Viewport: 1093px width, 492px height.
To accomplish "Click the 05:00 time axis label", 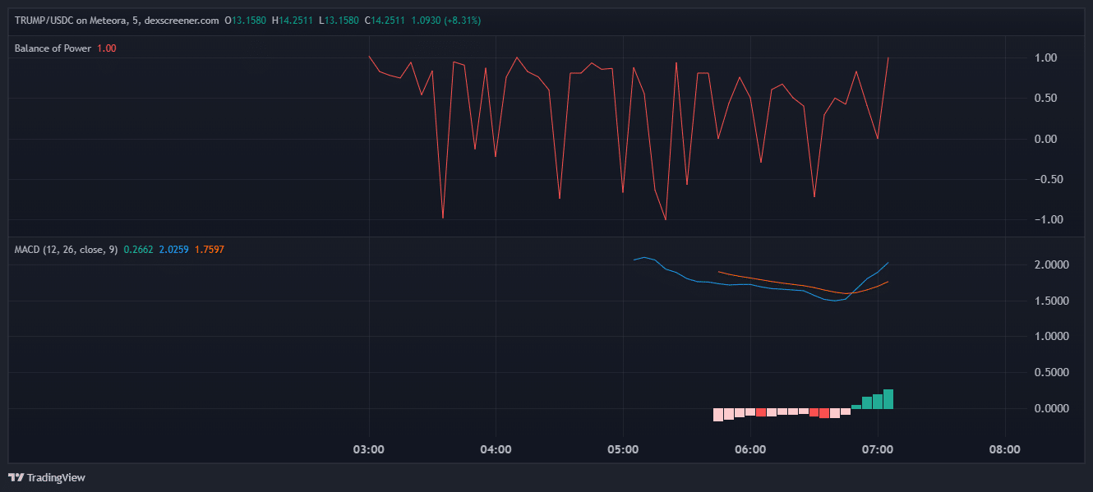I will (623, 449).
